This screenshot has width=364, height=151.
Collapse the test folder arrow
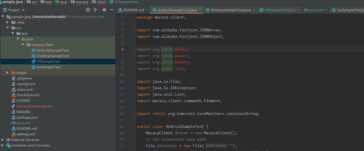pos(13,34)
